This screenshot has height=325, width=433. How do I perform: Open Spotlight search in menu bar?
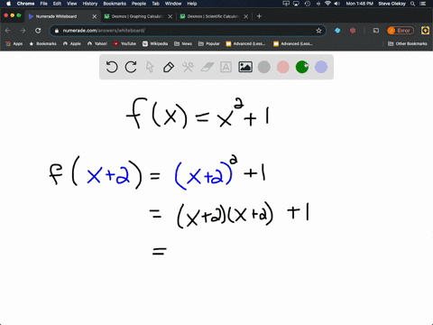[412, 4]
